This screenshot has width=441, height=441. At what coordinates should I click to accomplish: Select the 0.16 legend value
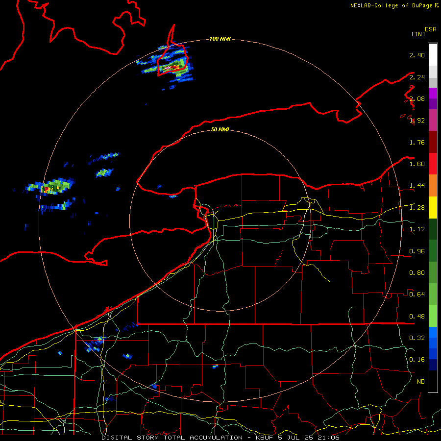(417, 360)
